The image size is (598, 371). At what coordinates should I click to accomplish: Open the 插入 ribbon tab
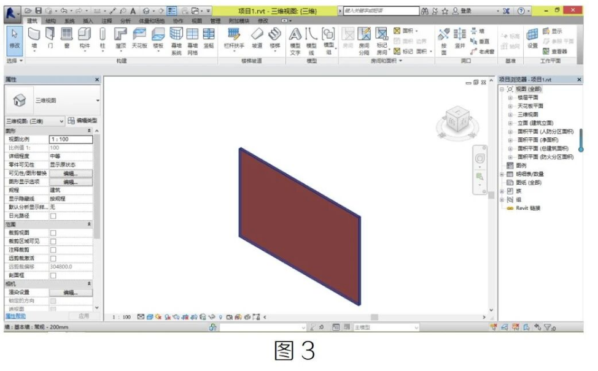pos(88,21)
